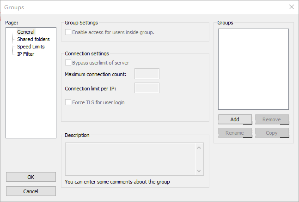Click inside the Description text area
The image size is (299, 202).
(130, 159)
